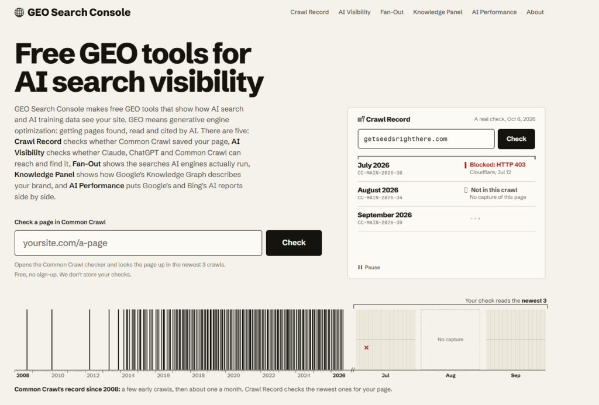Click the 'July 2026' row heading
Screen dimensions: 599x405
tap(373, 165)
